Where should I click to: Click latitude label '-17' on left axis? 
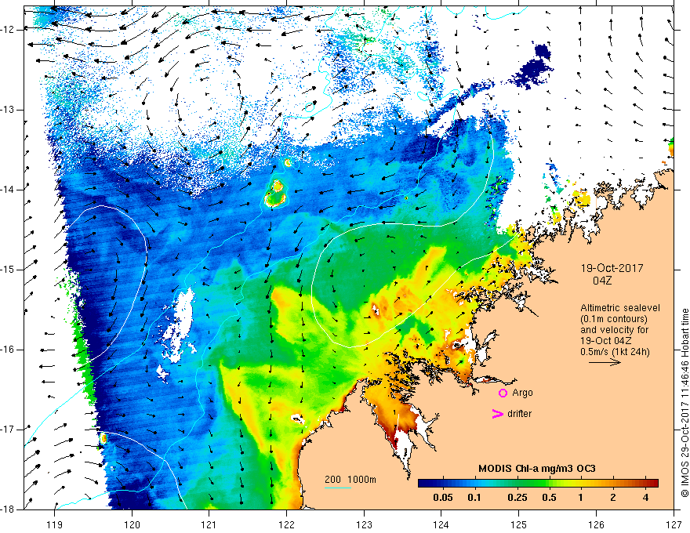[8, 430]
